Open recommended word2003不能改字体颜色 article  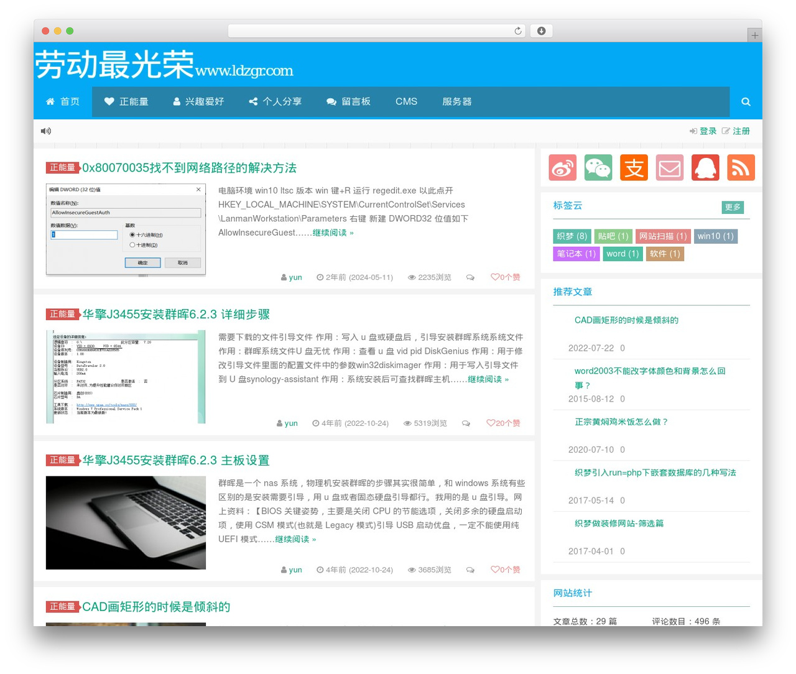pyautogui.click(x=650, y=378)
